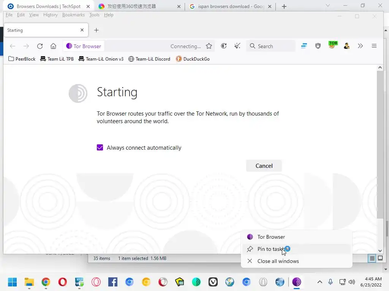
Task: Toggle Always connect automatically checkbox
Action: pyautogui.click(x=100, y=147)
